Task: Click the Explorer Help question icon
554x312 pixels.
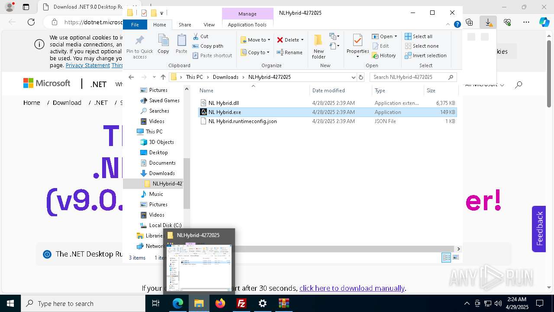Action: point(457,24)
